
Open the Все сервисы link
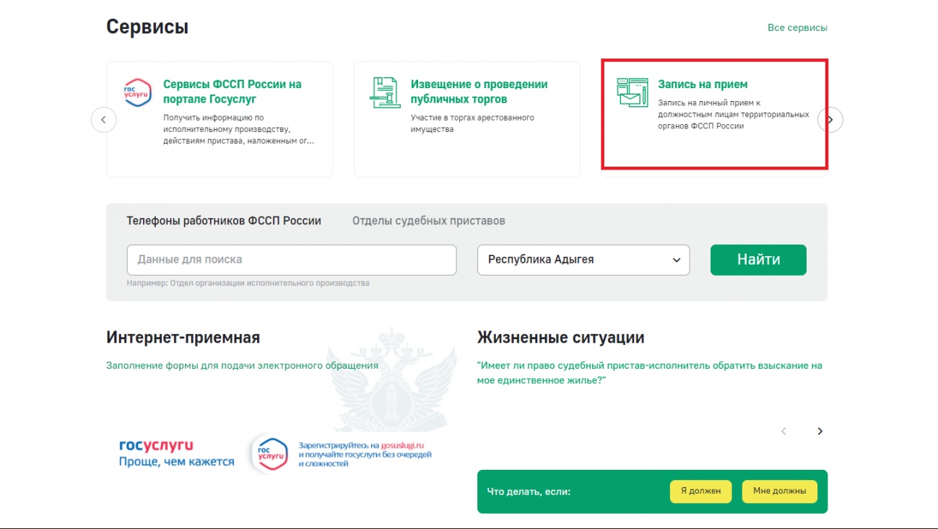(x=797, y=28)
